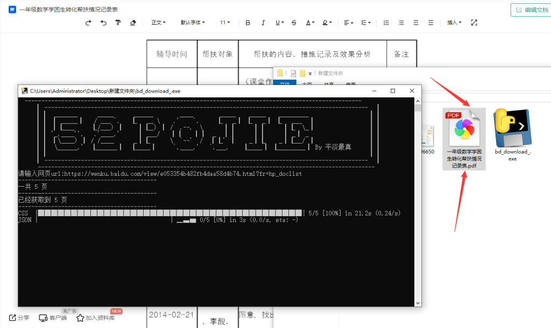Click the clear formatting eraser icon
The height and width of the screenshot is (328, 551).
133,23
